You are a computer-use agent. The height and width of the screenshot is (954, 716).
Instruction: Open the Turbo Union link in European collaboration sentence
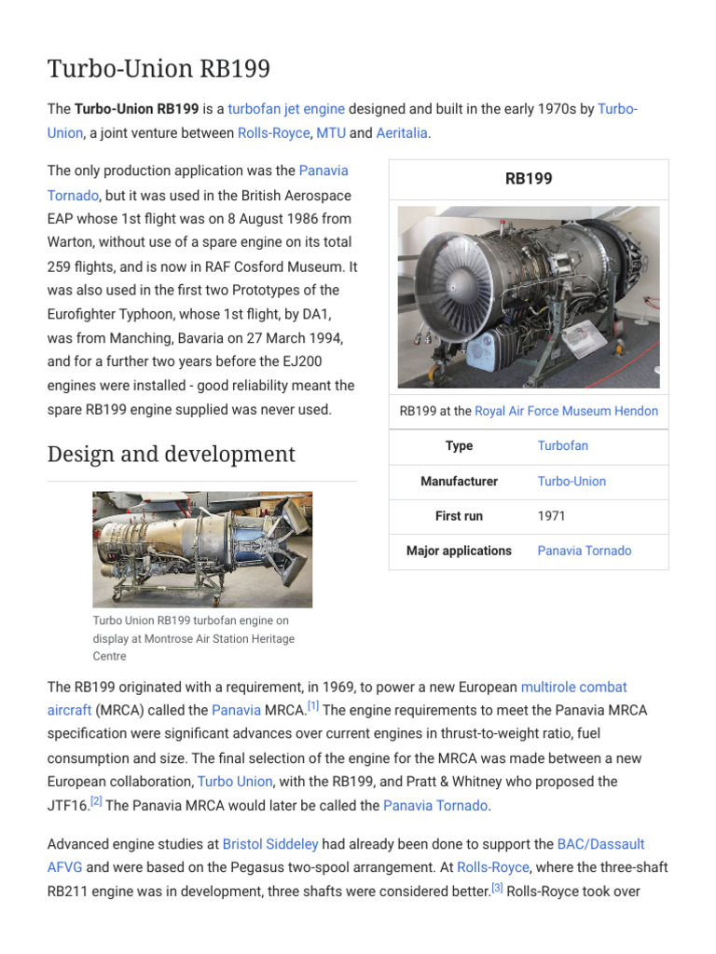[235, 782]
